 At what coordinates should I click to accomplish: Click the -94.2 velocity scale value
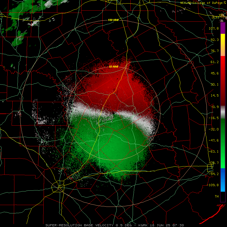click(214, 174)
